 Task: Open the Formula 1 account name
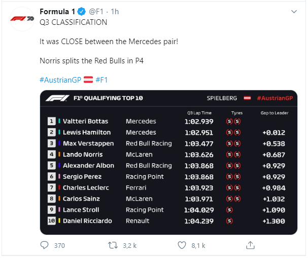click(x=57, y=12)
